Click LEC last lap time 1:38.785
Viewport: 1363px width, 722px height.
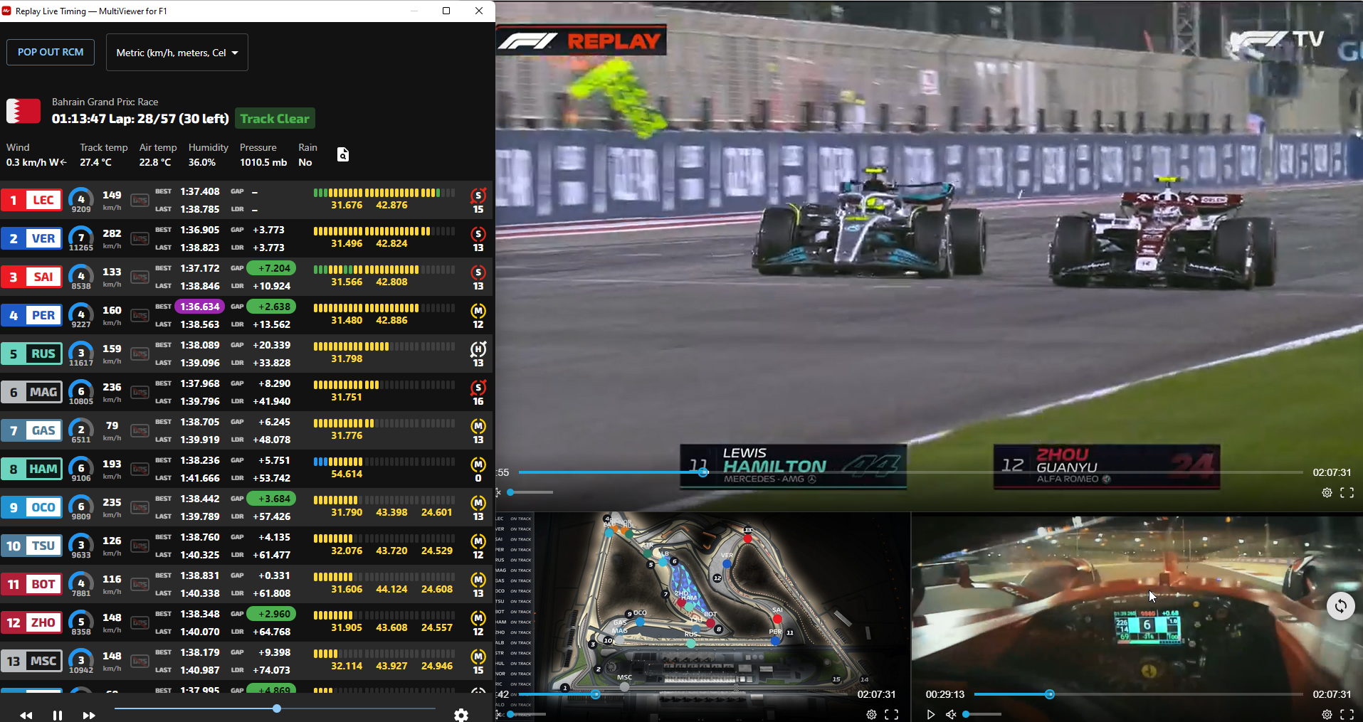pos(200,209)
